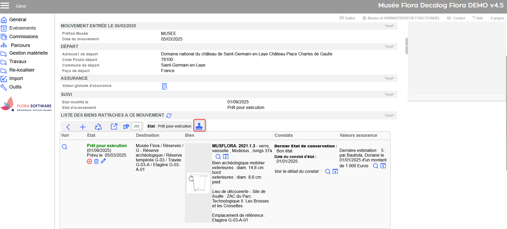Click the 200 results count field
This screenshot has height=229, width=507.
tap(136, 126)
